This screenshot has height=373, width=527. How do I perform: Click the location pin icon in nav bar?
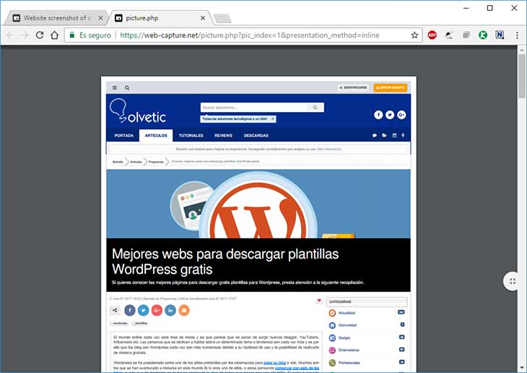[403, 135]
